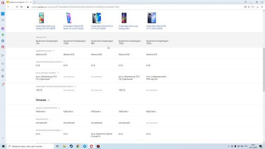
Task: Open Easy Setup icon at toolbar right
Action: click(x=262, y=7)
